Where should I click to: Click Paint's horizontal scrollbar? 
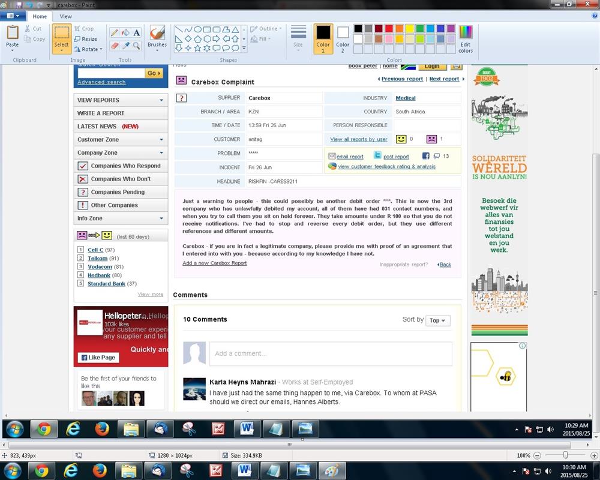click(x=289, y=445)
